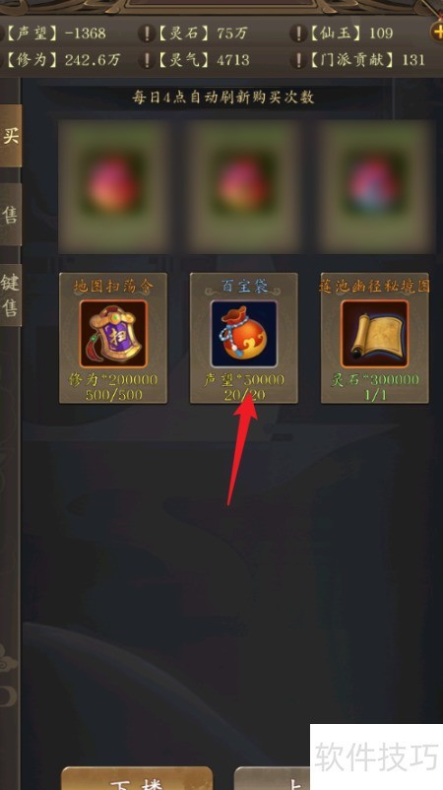Select the third blurred shop item
The image size is (443, 790).
click(375, 186)
